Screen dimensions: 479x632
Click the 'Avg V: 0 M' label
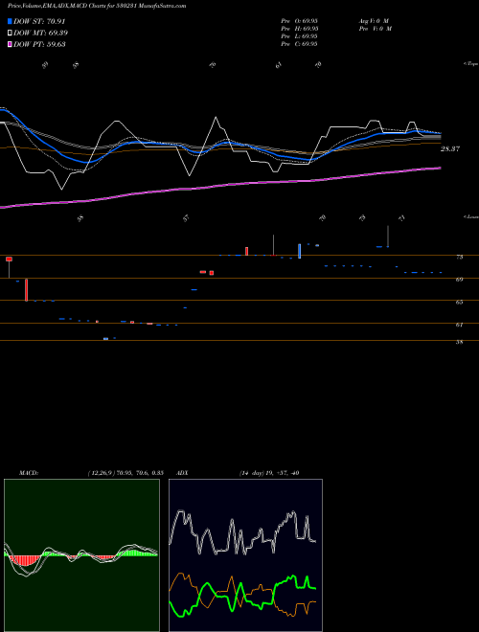373,21
